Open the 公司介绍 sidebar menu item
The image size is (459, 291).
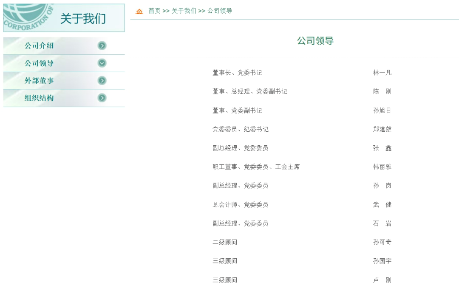(39, 46)
